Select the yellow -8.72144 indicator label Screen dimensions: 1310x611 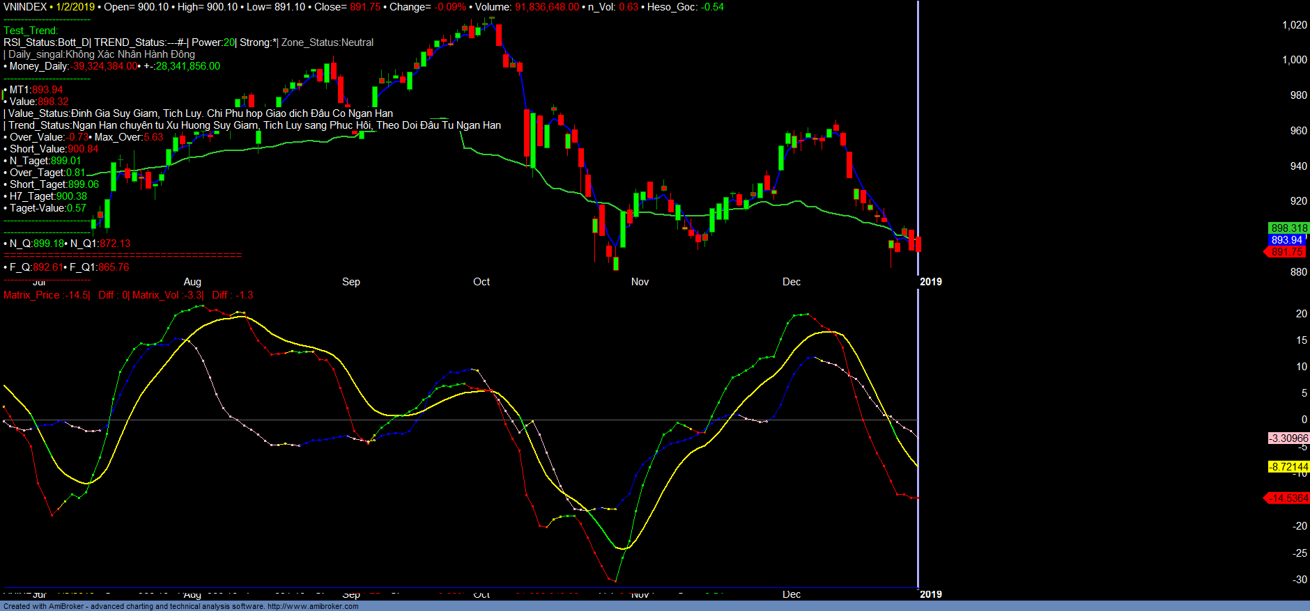pos(1288,467)
